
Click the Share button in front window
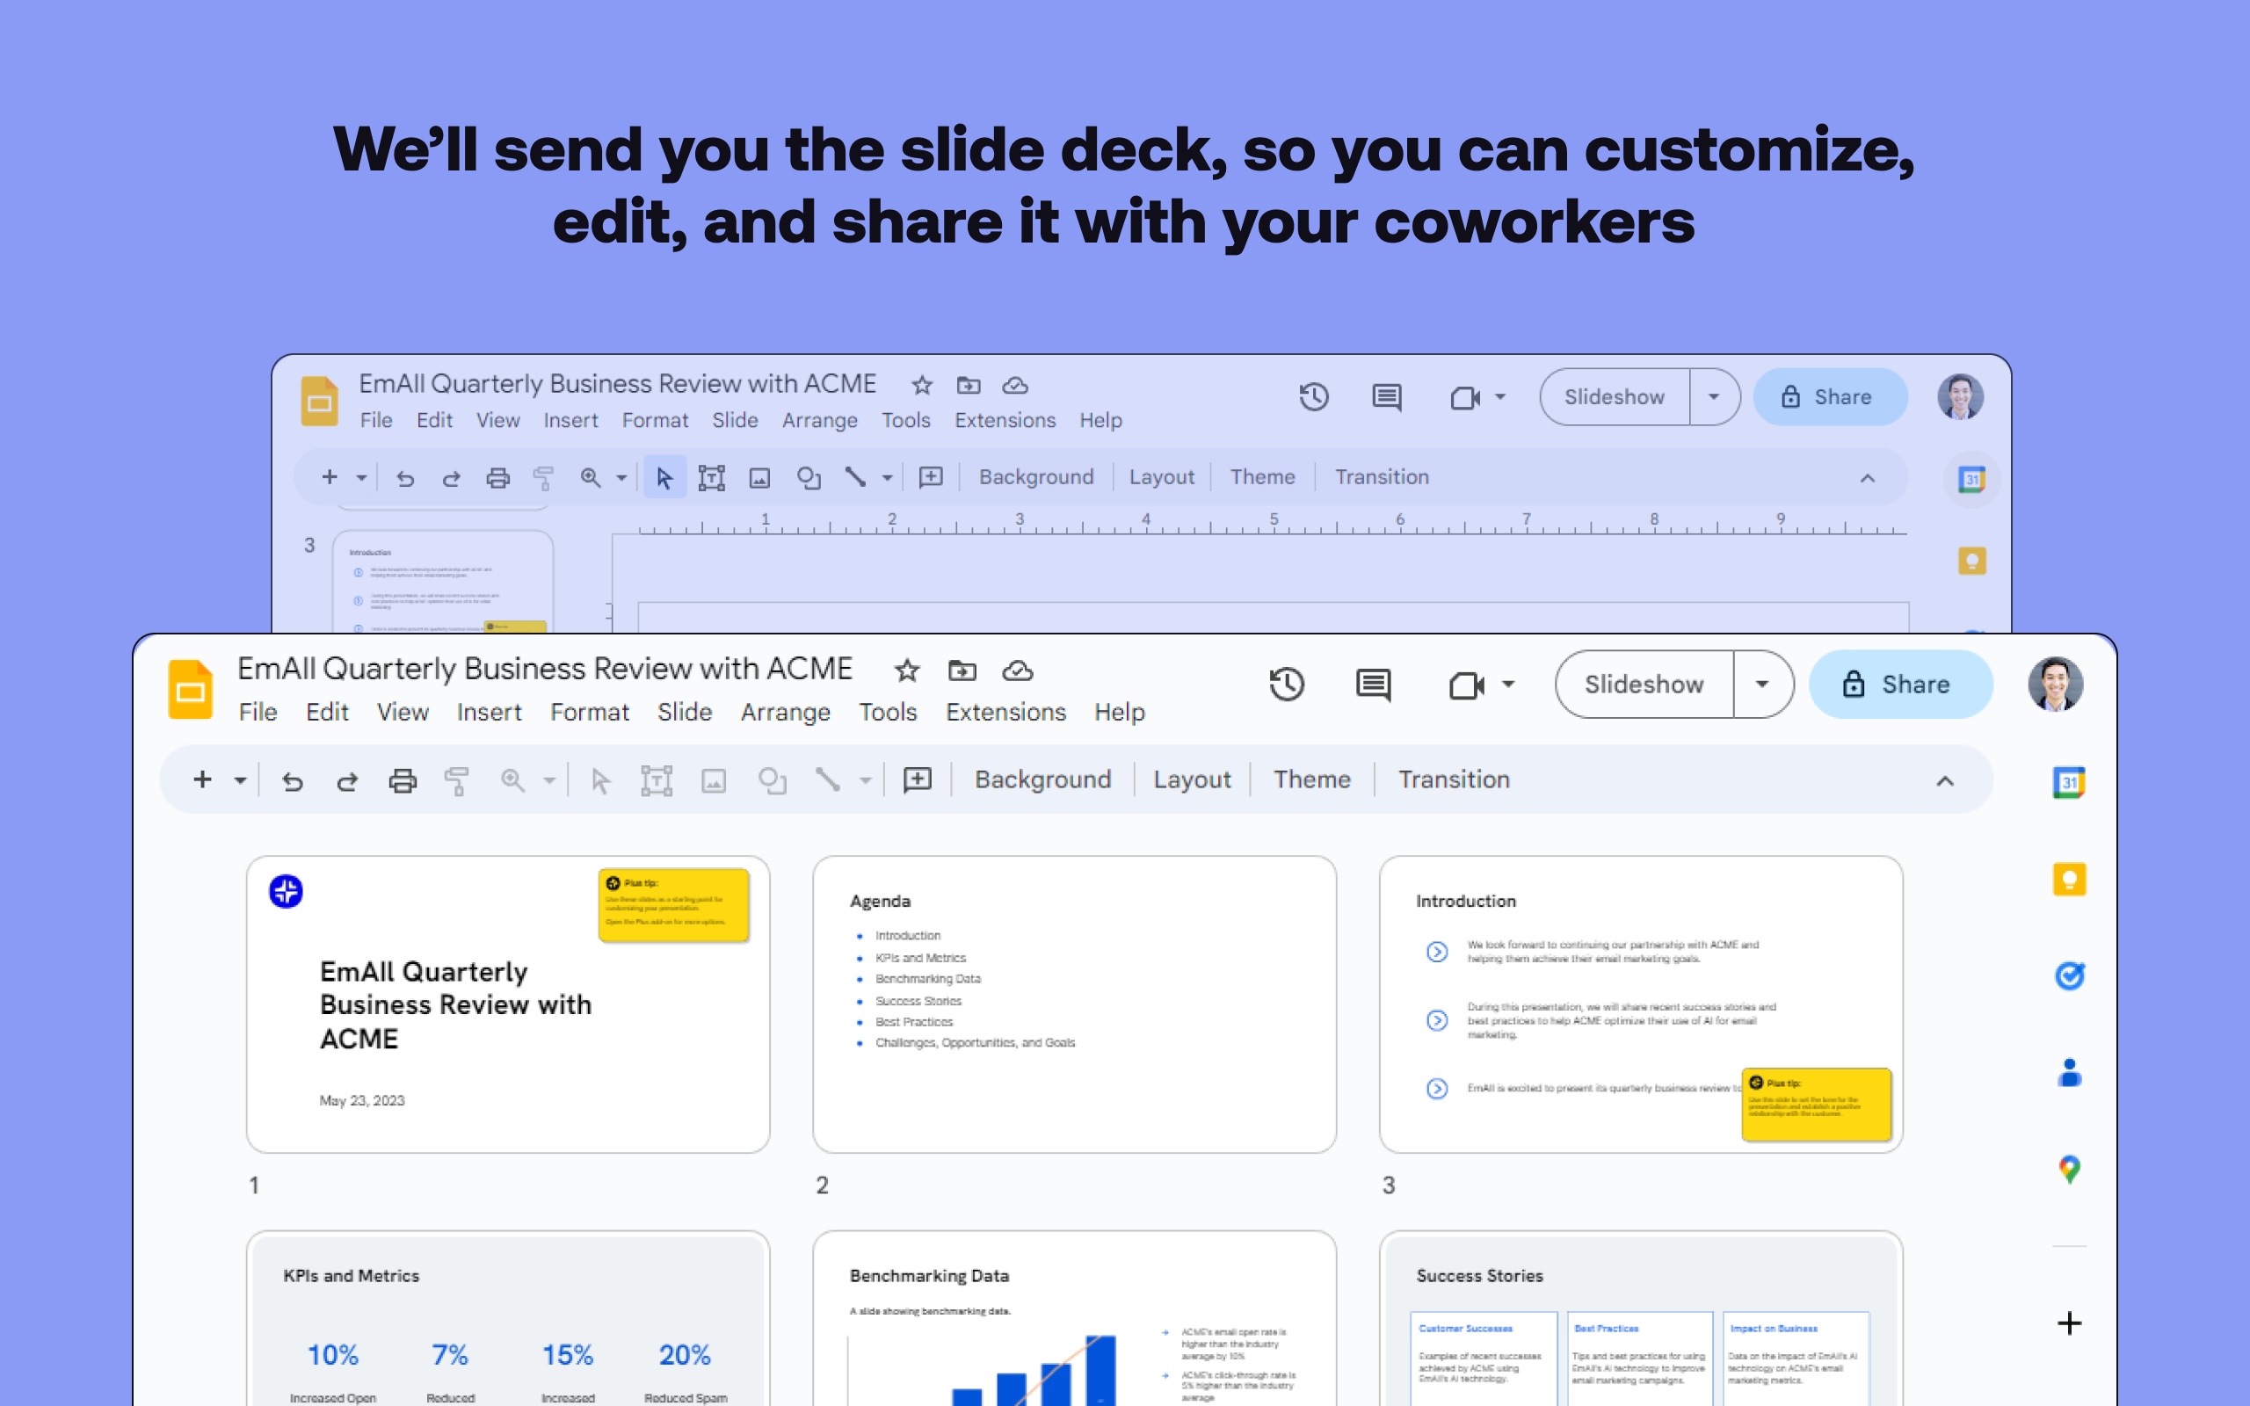[x=1899, y=685]
